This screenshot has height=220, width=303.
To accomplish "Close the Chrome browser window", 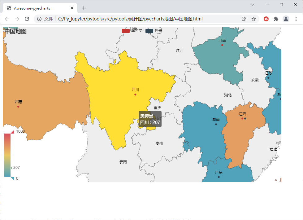I will click(296, 5).
